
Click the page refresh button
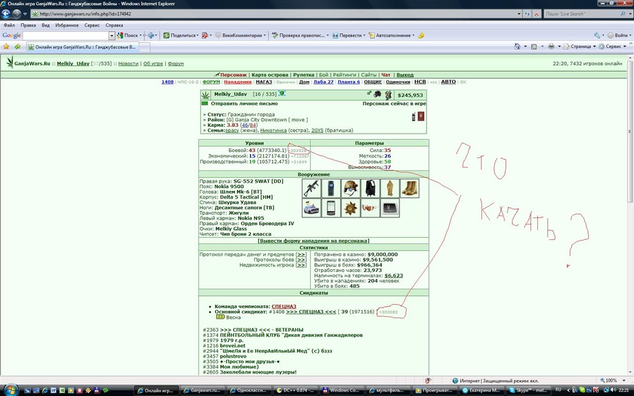(527, 14)
